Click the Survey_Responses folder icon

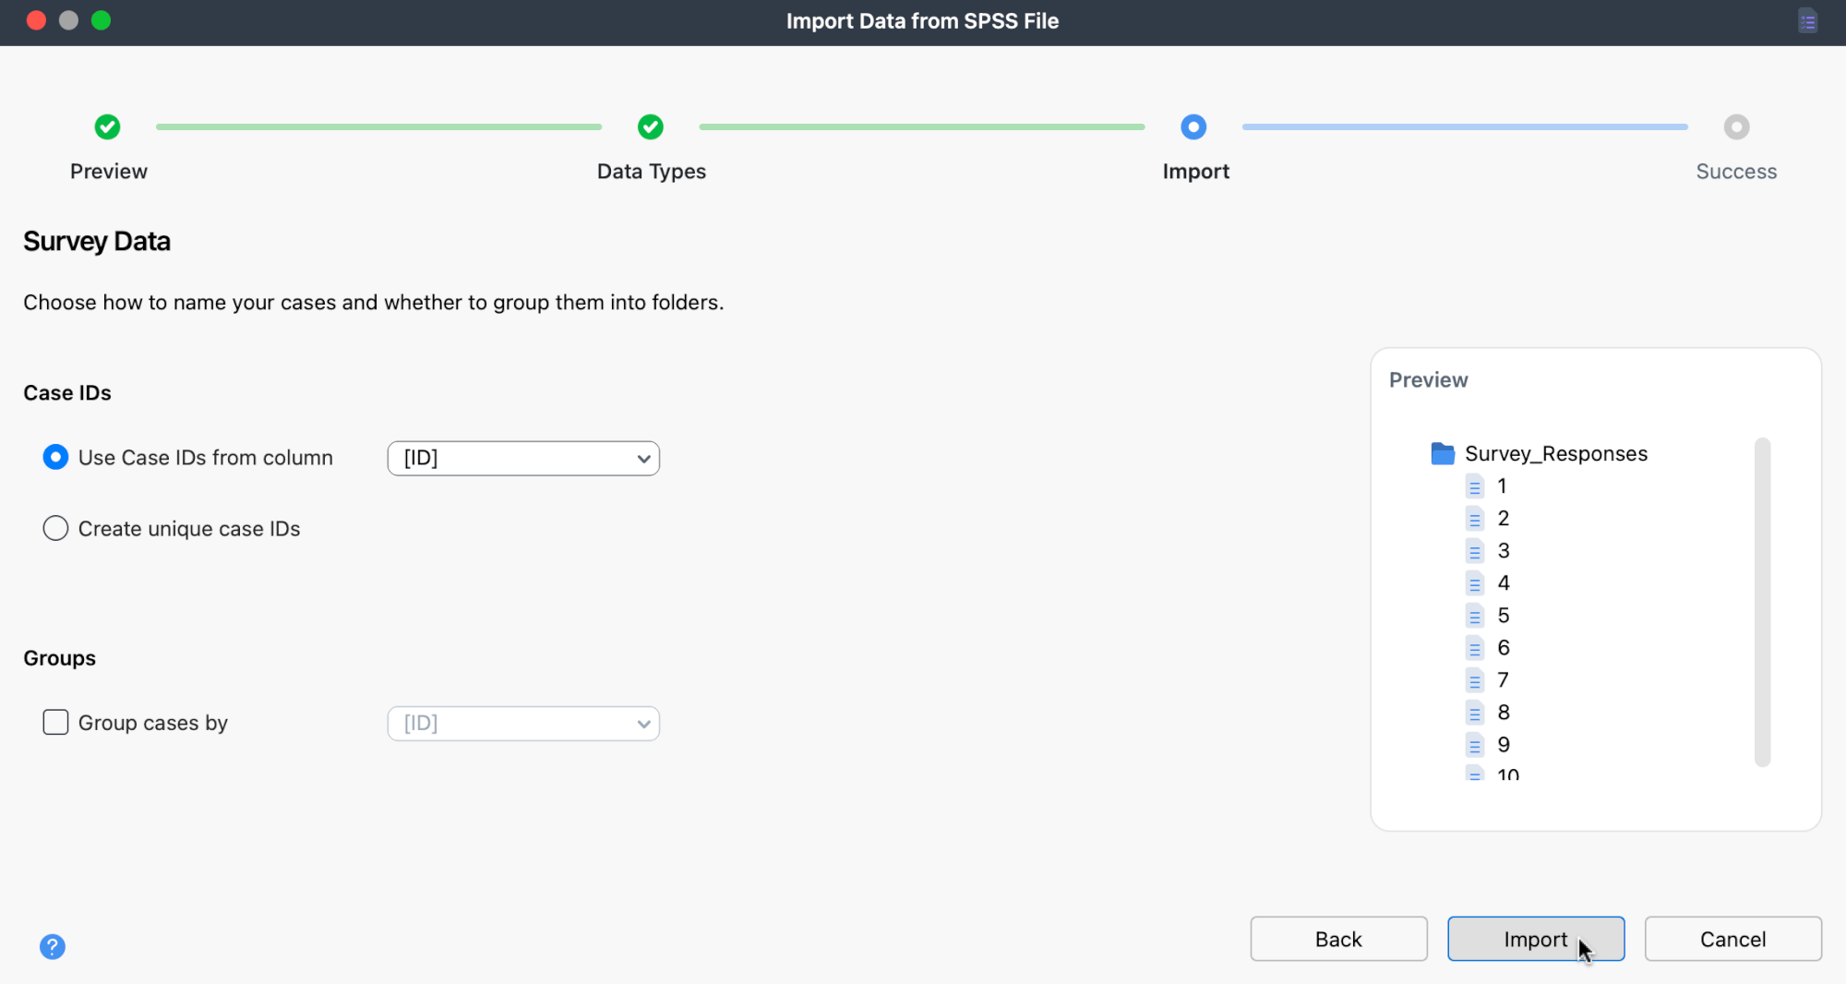click(x=1443, y=453)
